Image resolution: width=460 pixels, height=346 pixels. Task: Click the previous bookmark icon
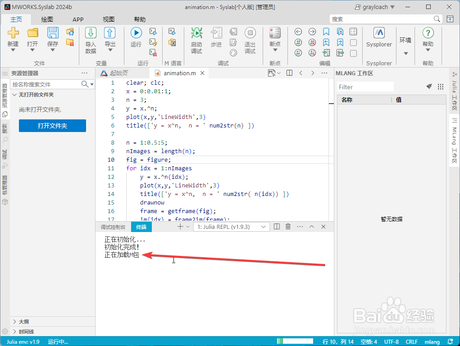coord(326,42)
